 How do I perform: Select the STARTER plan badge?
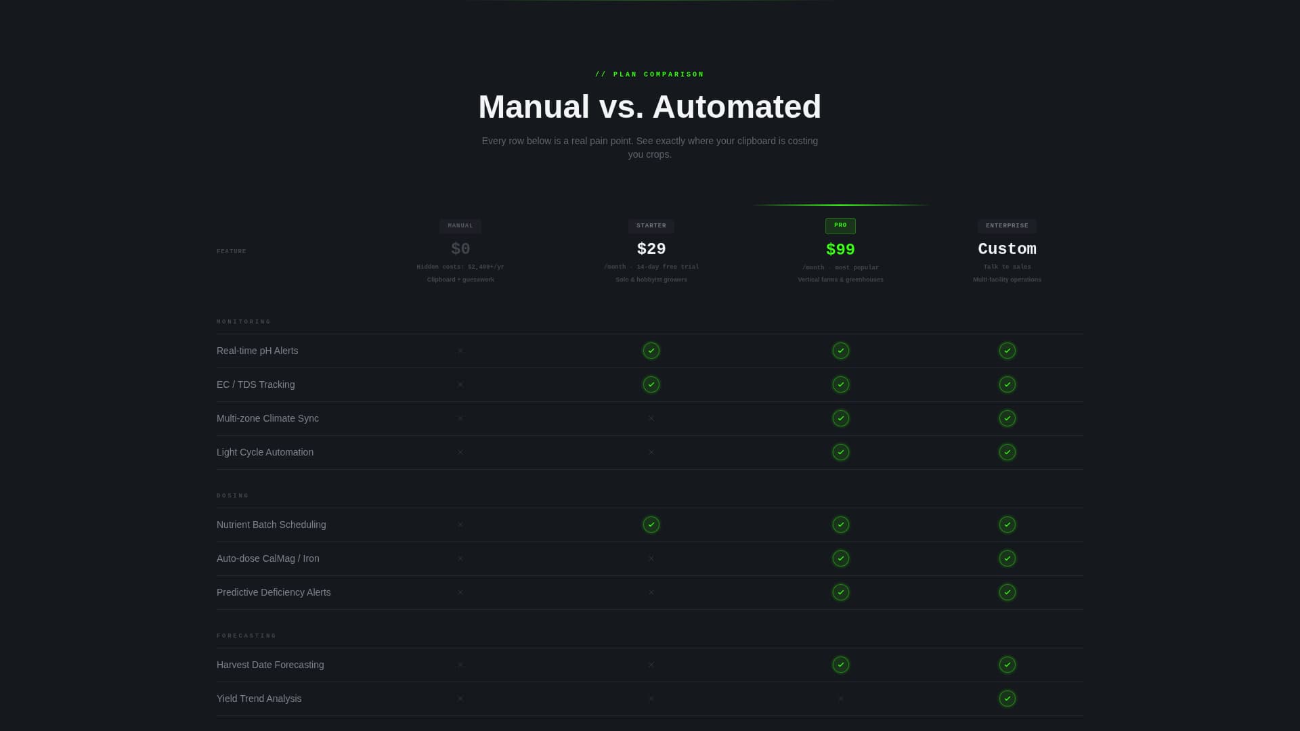651,226
